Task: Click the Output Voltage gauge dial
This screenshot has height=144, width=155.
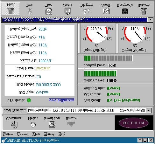Action: pos(135,34)
